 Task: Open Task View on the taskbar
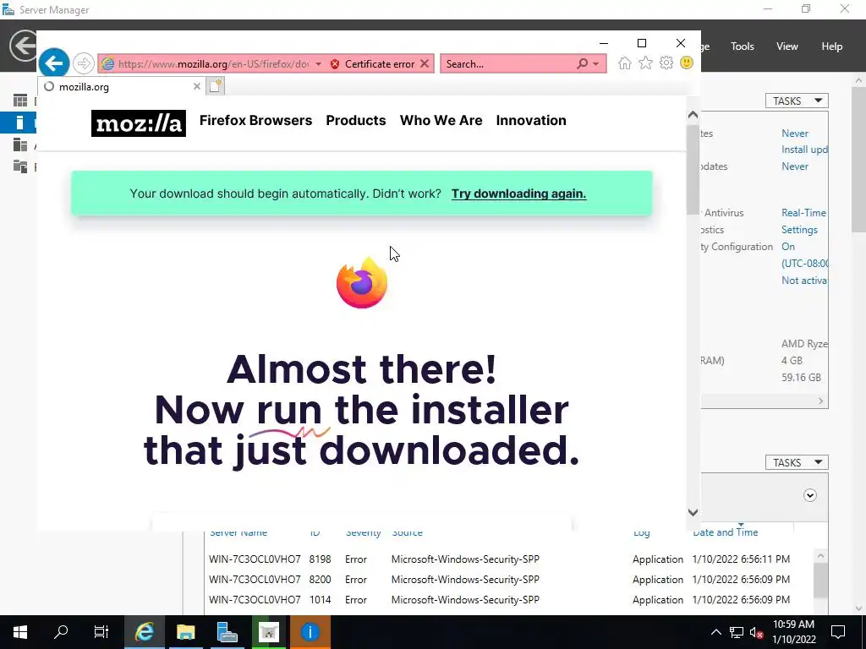click(101, 632)
